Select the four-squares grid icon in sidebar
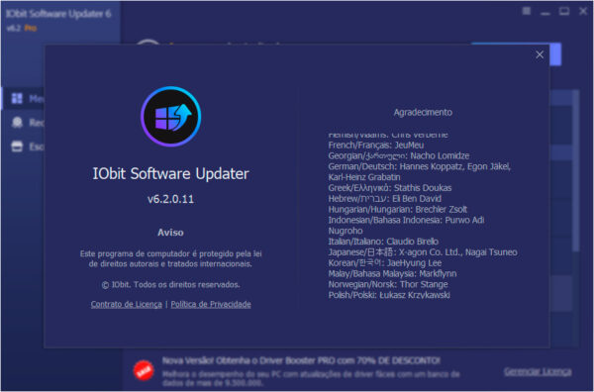Image resolution: width=594 pixels, height=392 pixels. (17, 98)
